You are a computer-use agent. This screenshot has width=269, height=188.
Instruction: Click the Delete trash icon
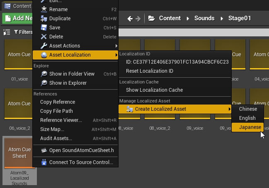[x=44, y=37]
